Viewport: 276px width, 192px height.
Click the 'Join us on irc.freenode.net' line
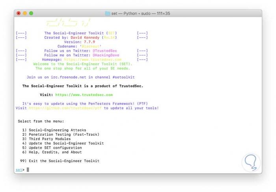[x=80, y=77]
